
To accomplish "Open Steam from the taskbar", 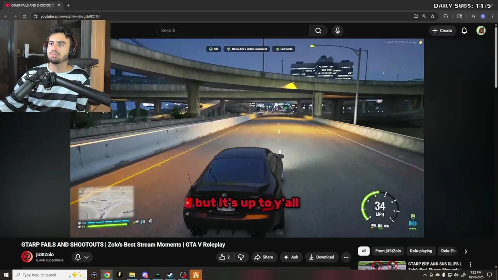I will coord(170,275).
